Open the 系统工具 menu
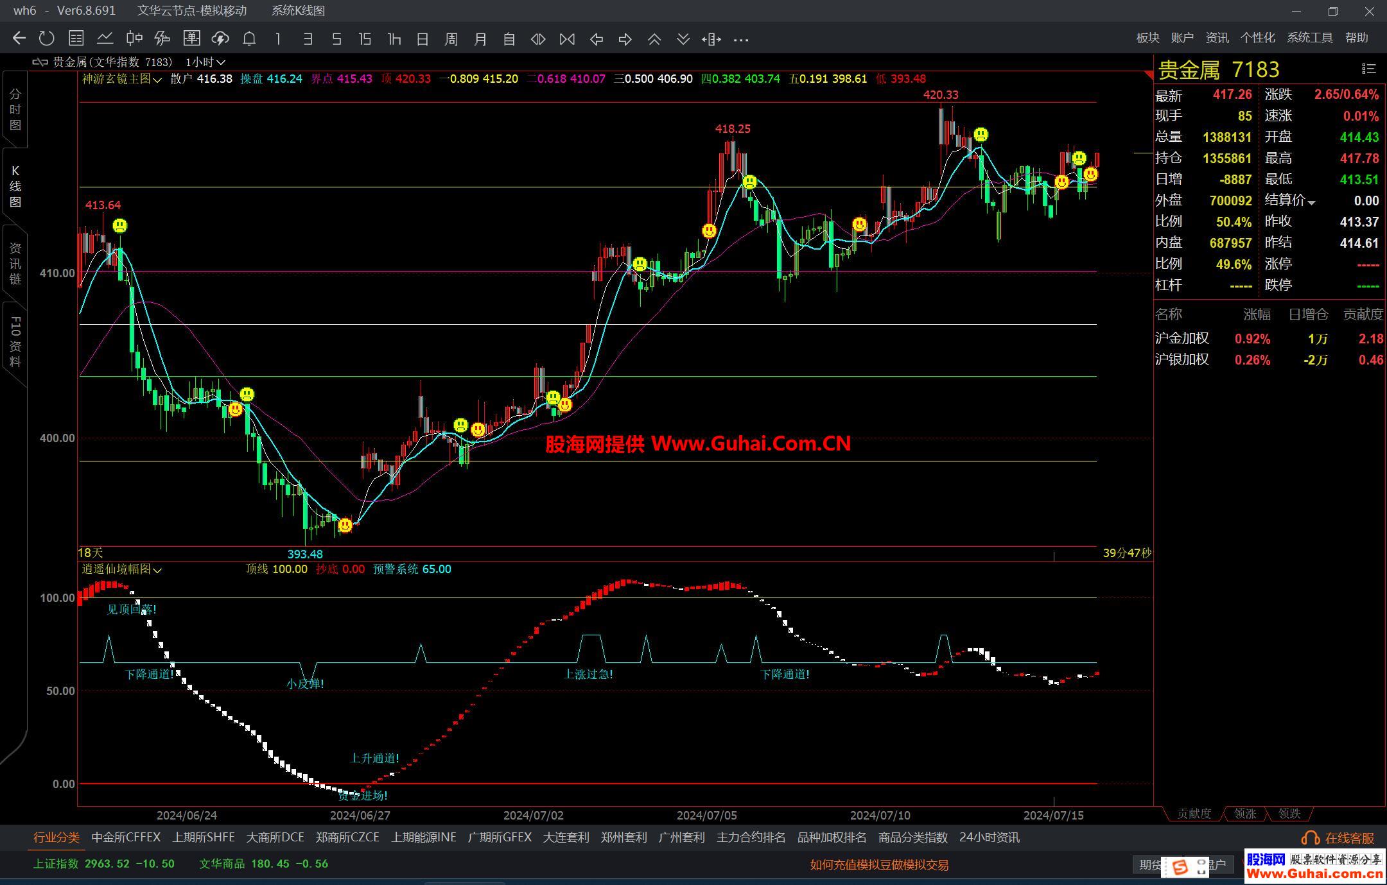This screenshot has width=1387, height=885. click(x=1309, y=38)
